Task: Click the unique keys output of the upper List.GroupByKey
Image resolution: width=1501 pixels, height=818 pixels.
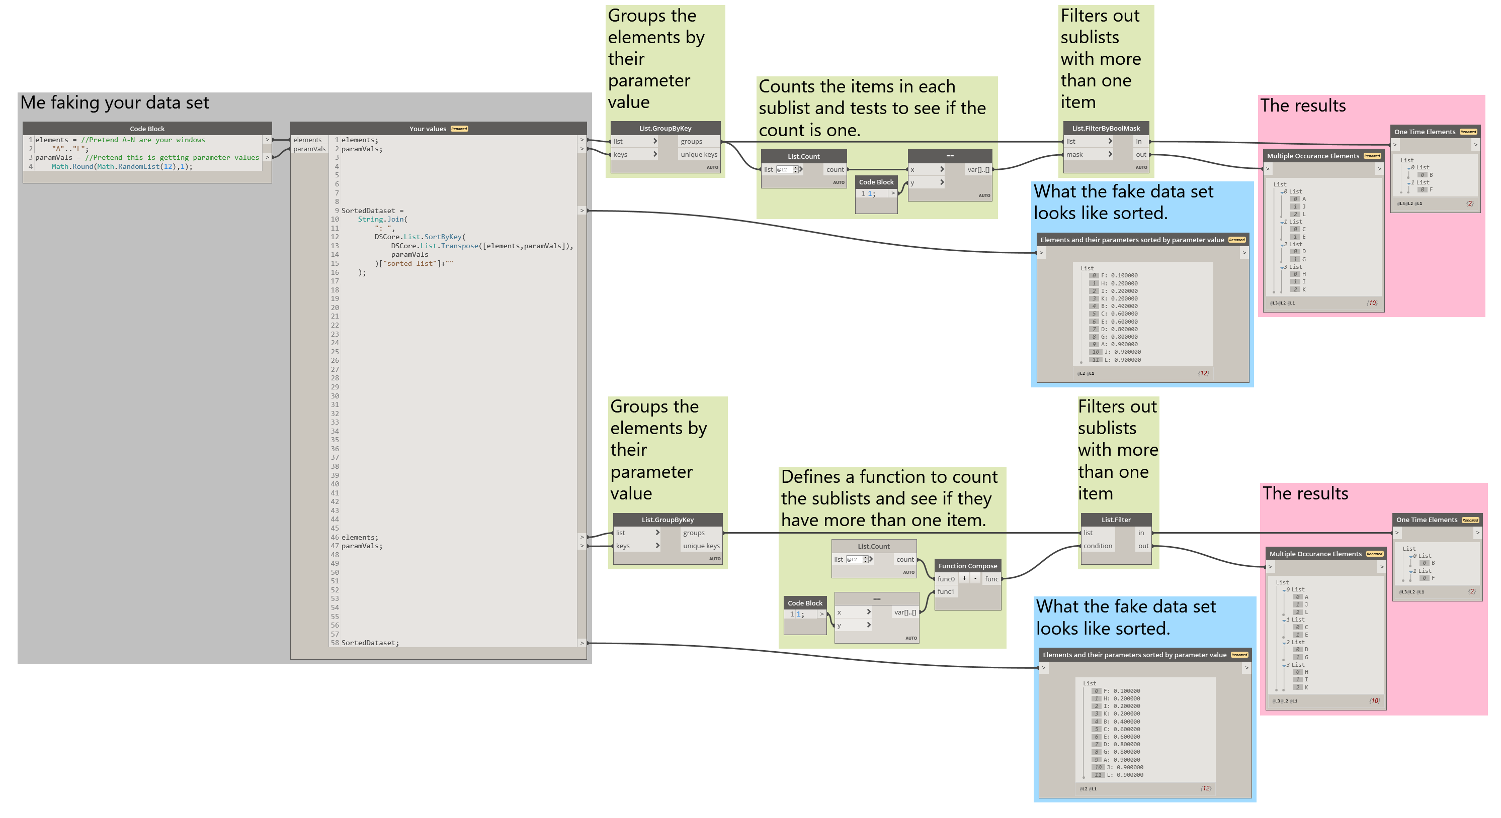Action: [699, 154]
